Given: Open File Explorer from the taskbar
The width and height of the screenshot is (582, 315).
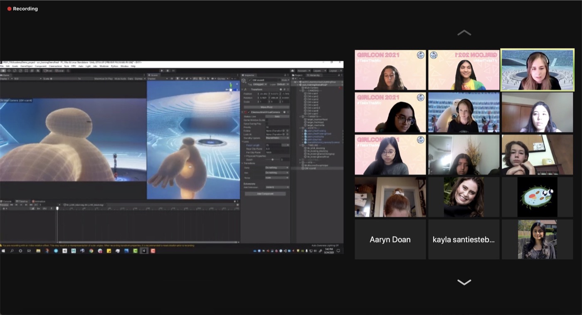Looking at the screenshot, I should click(x=38, y=251).
